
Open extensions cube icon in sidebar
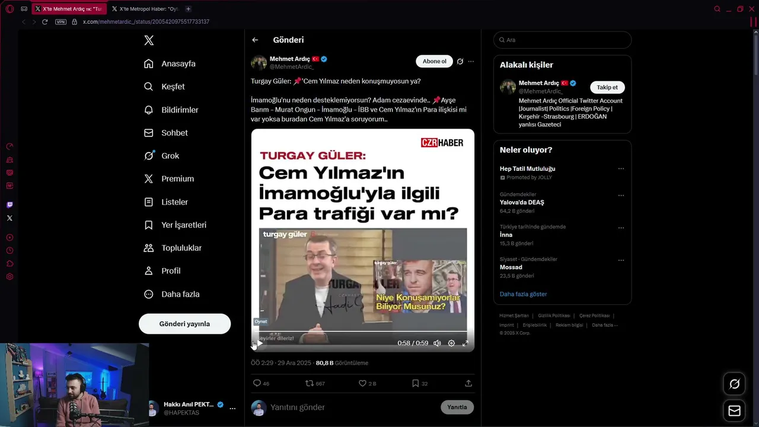point(9,263)
